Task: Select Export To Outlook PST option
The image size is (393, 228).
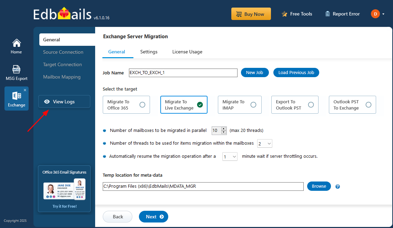Action: (x=295, y=105)
